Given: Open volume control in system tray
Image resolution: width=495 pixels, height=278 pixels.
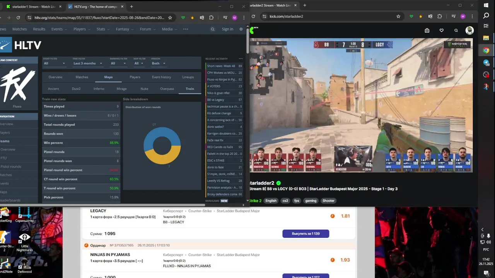Looking at the screenshot, I should click(x=489, y=242).
